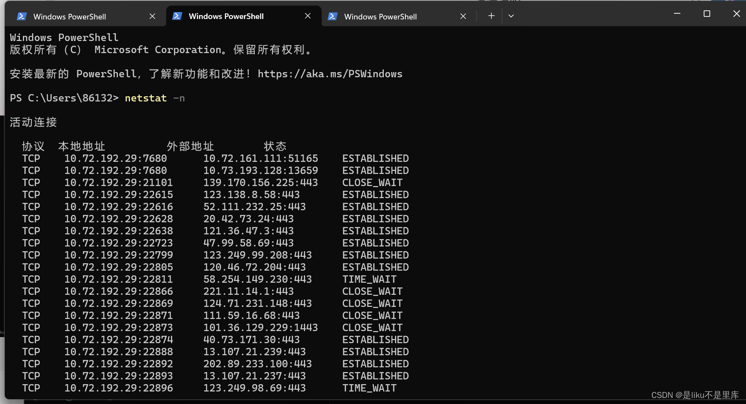This screenshot has width=746, height=404.
Task: Click foreign address 10.72.161.111:51165
Action: coord(261,158)
